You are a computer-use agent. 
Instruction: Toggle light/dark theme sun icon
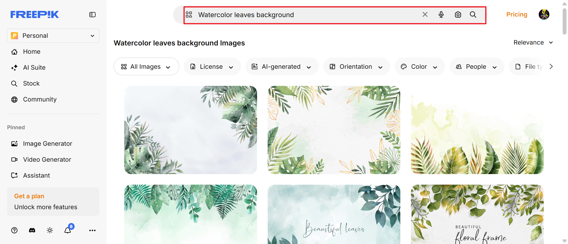coord(50,230)
